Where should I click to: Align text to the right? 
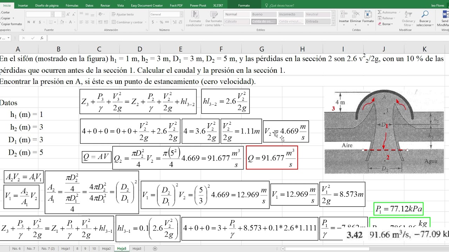92,22
